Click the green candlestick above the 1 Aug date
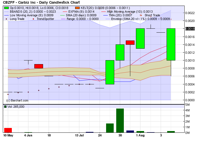The height and width of the screenshot is (144, 197). click(140, 39)
